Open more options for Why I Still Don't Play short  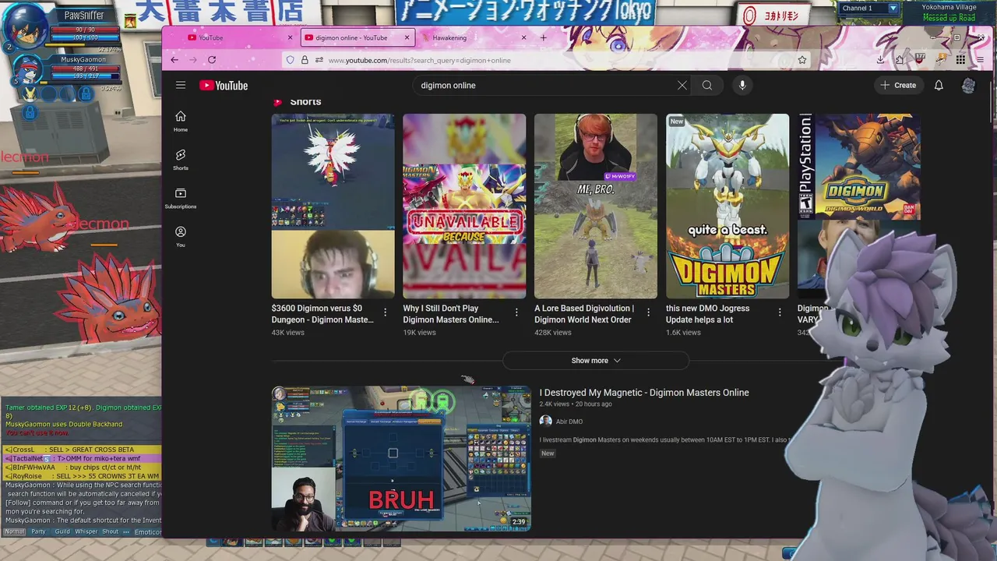[x=516, y=312]
